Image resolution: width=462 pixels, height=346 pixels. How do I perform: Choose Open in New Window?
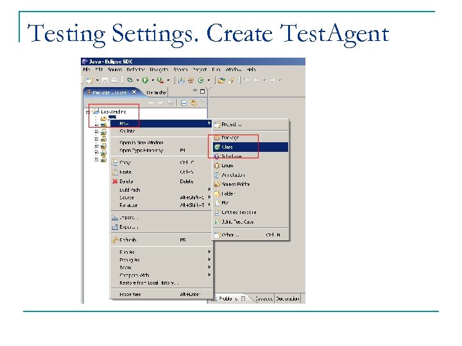pyautogui.click(x=161, y=143)
